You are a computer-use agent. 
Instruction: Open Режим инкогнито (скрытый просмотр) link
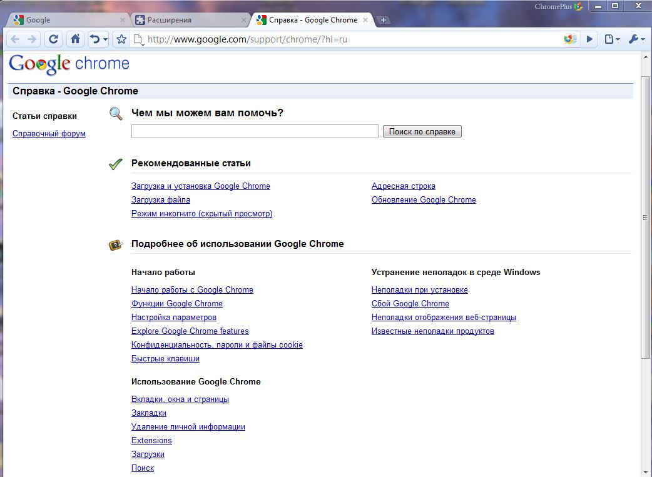point(201,214)
